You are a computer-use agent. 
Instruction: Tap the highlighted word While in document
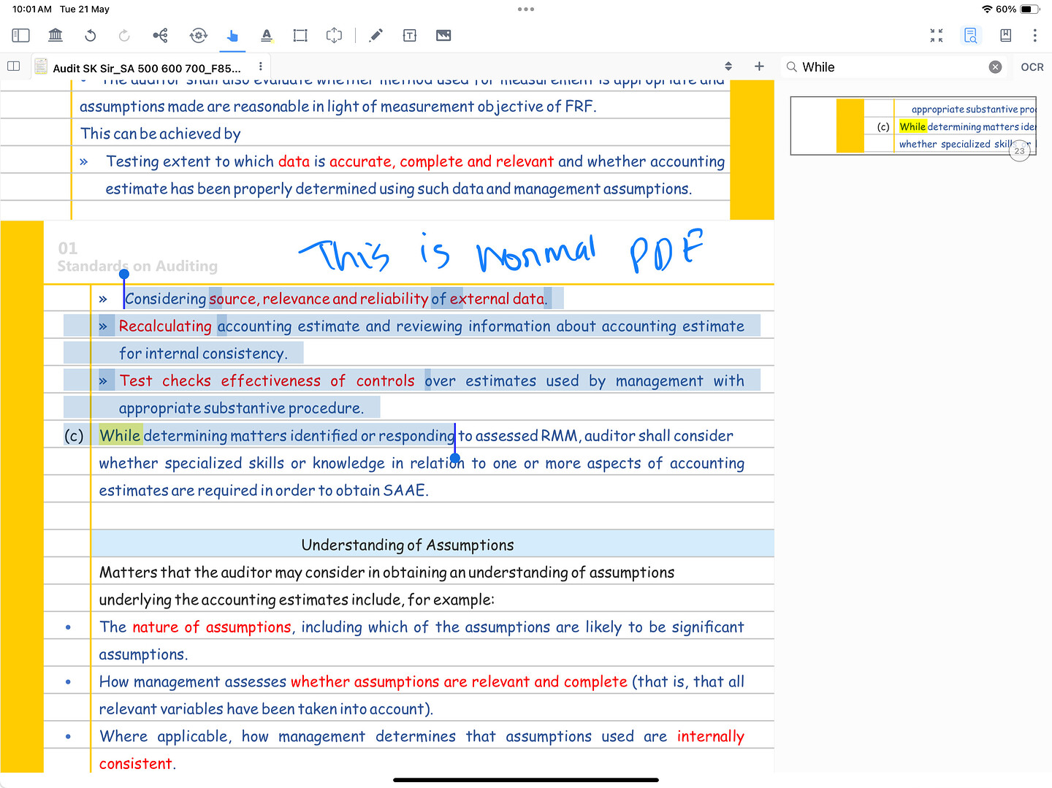pos(120,436)
